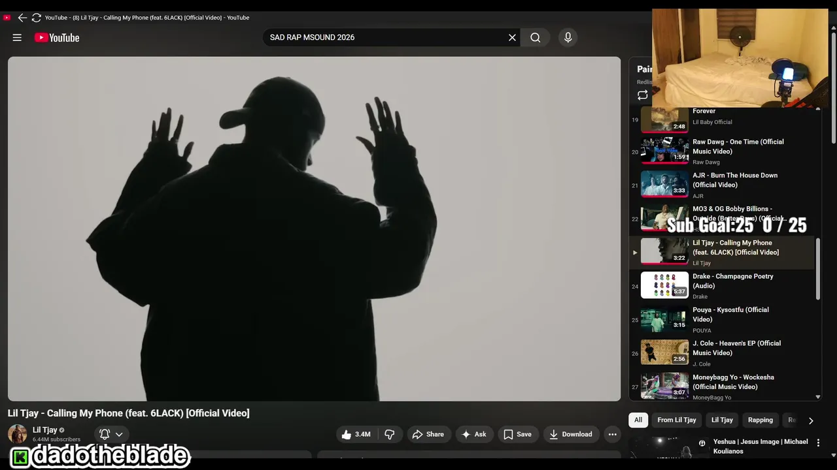Click 'AJR - Burn The House Down' title
837x470 pixels.
(735, 180)
